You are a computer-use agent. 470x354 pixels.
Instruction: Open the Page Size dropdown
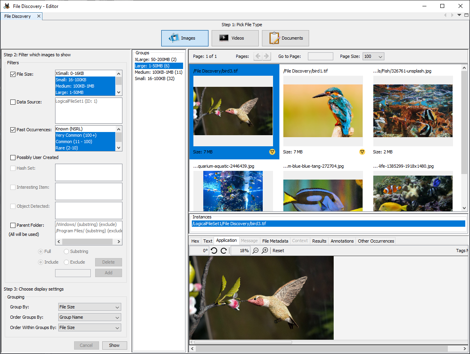coord(373,56)
